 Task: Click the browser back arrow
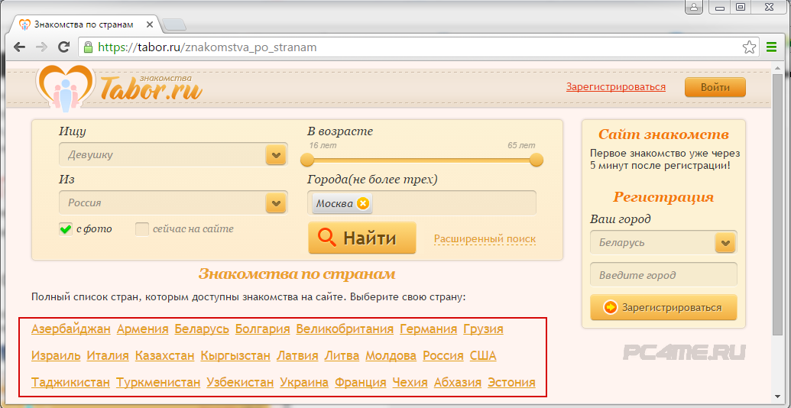19,47
